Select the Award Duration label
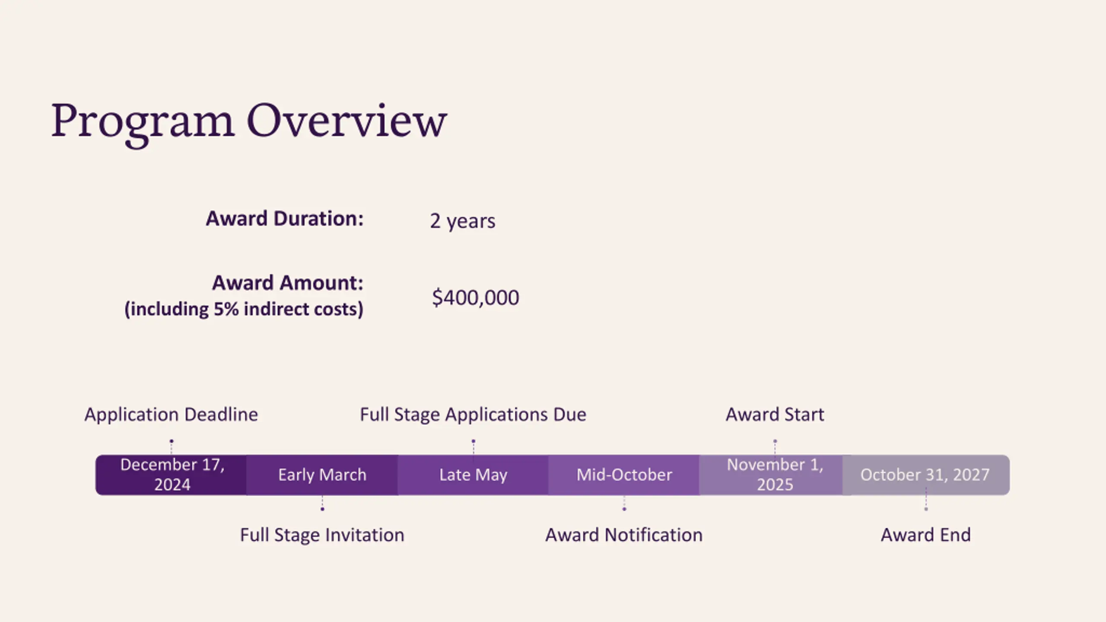Viewport: 1106px width, 622px height. coord(284,219)
